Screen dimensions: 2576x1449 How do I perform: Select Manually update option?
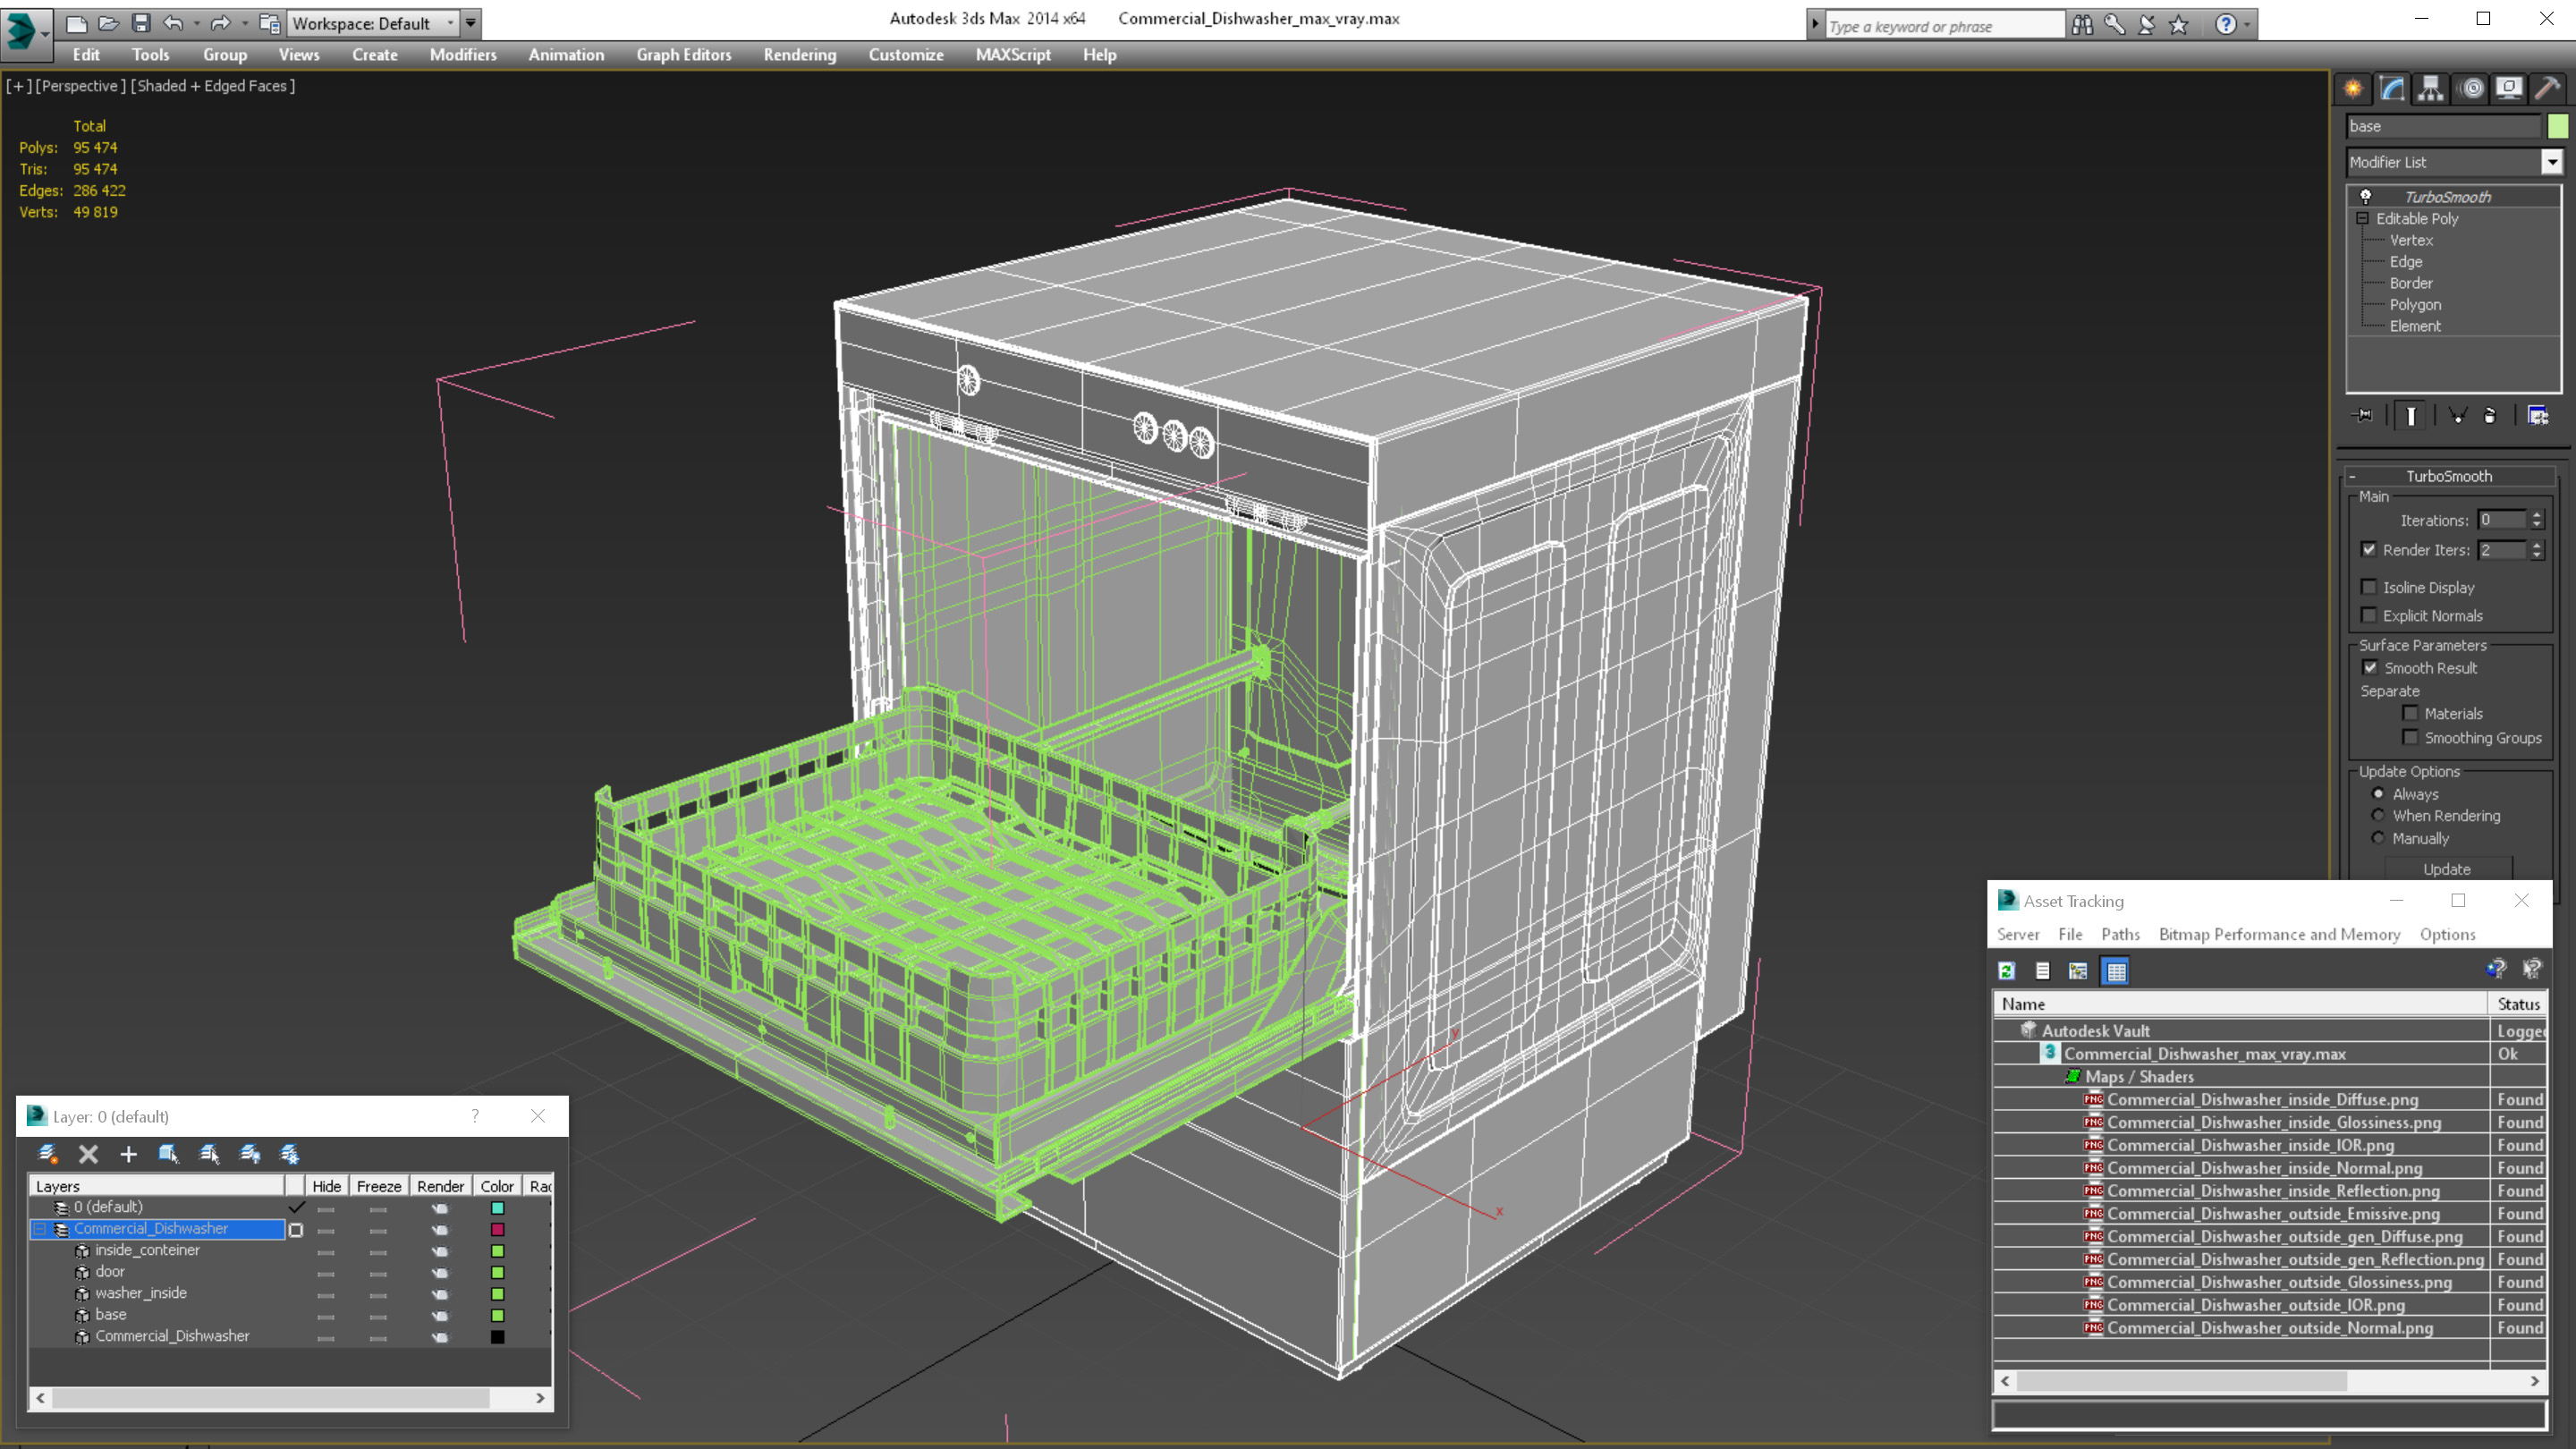2378,838
